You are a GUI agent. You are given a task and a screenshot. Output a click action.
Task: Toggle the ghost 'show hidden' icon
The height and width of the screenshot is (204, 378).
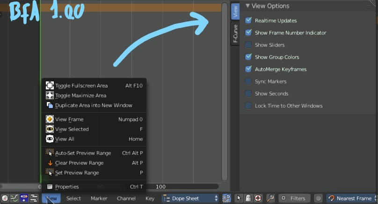tap(248, 198)
